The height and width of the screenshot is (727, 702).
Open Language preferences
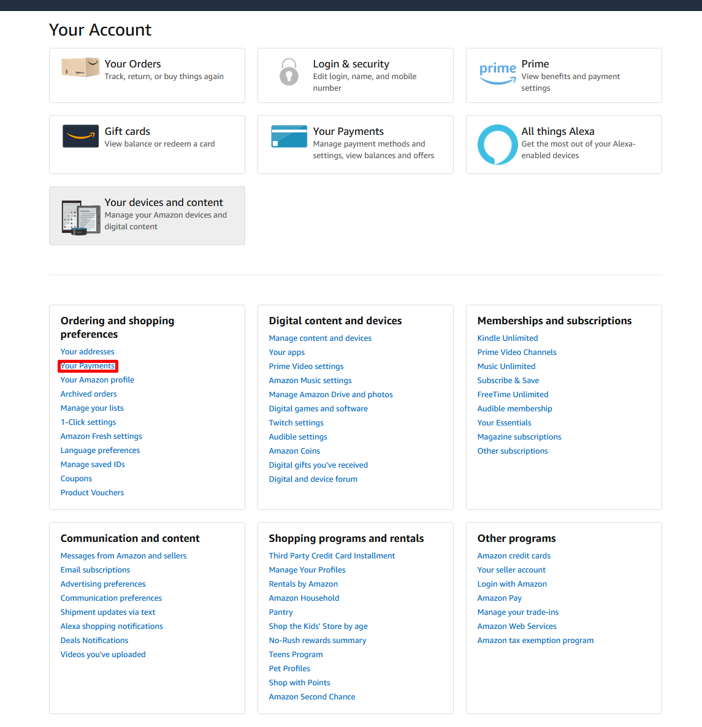[100, 450]
